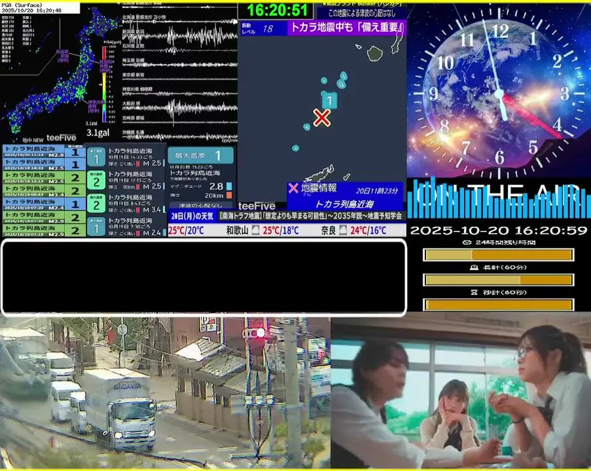Select the list row dated 2025/10/19 07:30 M2.4
Image resolution: width=591 pixels, height=471 pixels.
(44, 204)
